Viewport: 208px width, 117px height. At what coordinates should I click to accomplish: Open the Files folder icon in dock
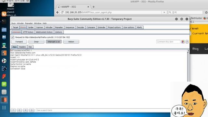(x=4, y=30)
